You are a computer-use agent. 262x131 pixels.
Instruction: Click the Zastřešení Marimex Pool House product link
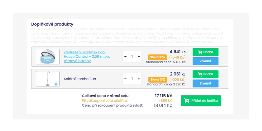87,56
